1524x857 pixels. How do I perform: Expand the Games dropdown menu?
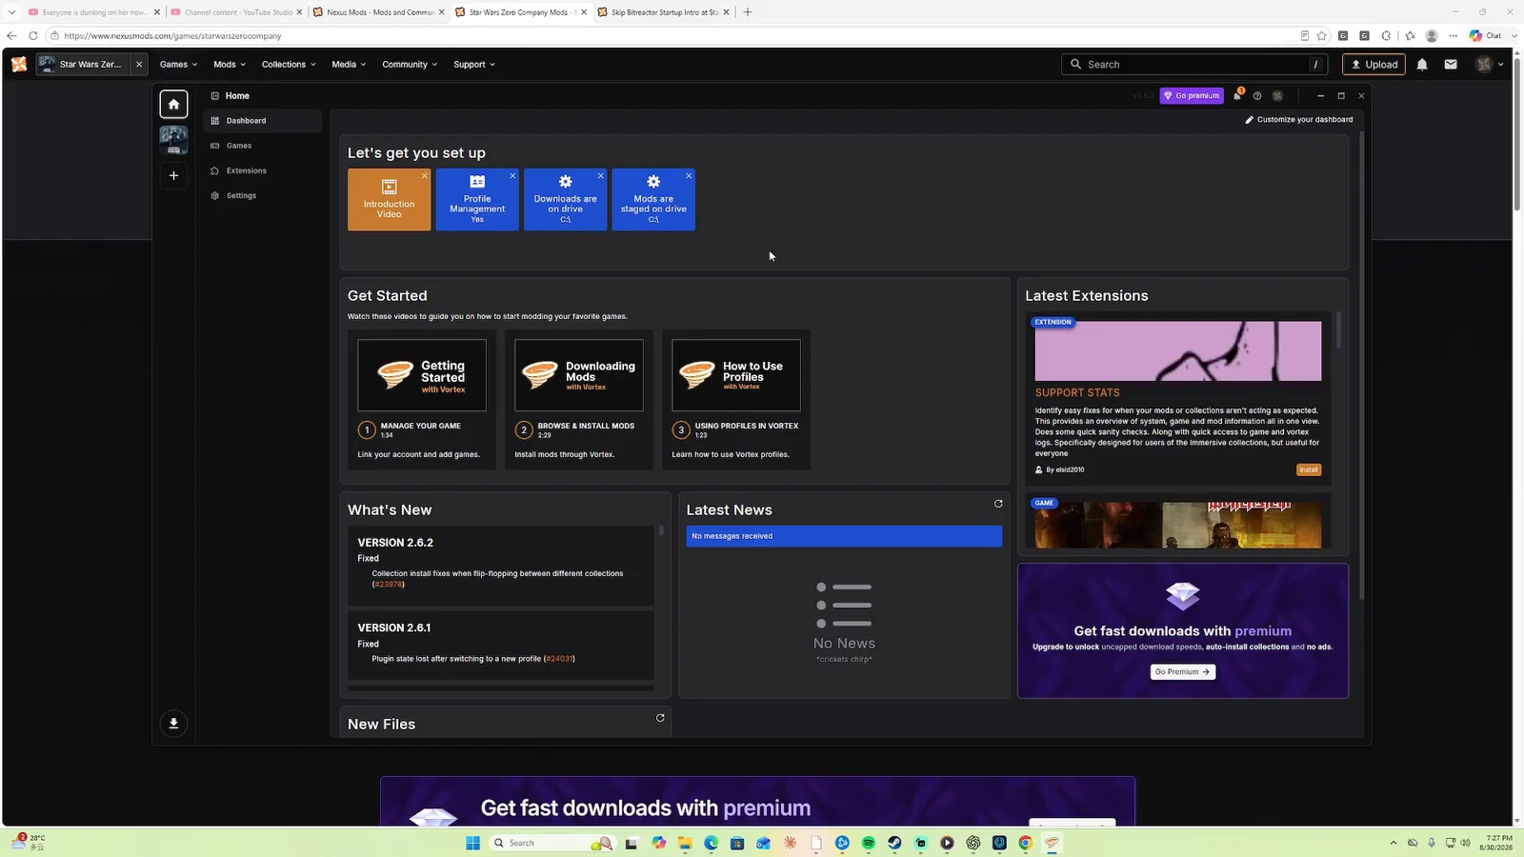click(178, 65)
